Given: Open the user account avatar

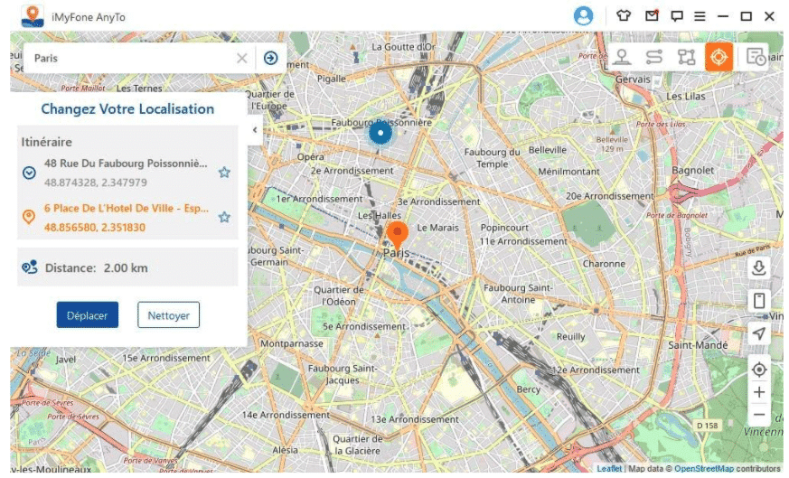Looking at the screenshot, I should [x=584, y=15].
